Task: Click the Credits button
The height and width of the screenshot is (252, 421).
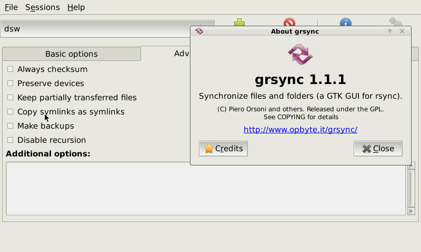Action: click(x=223, y=149)
